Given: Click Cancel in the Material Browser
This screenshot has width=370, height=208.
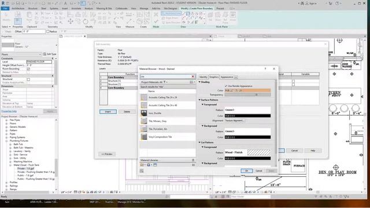Looking at the screenshot, I should tap(259, 171).
